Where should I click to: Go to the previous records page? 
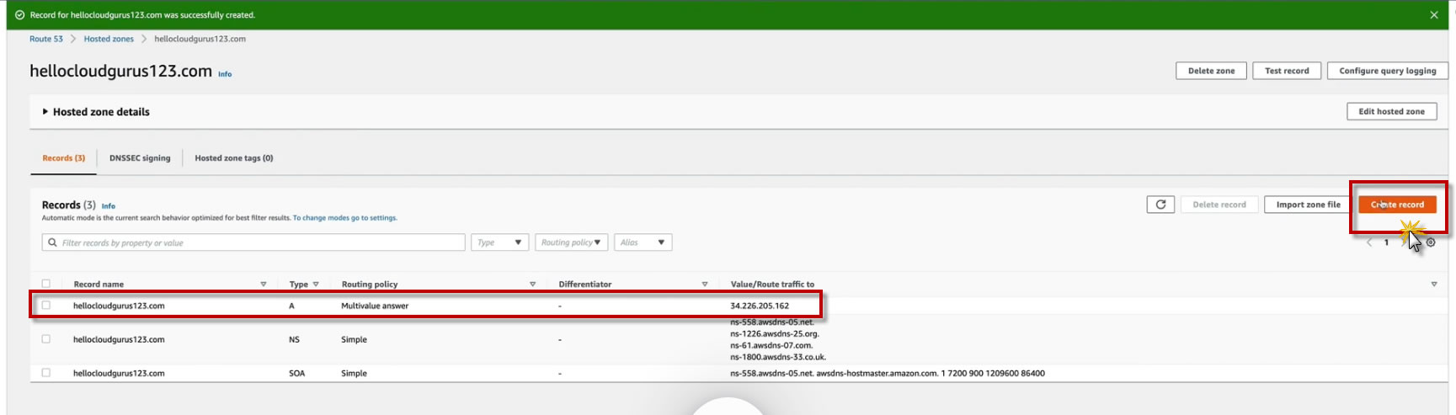pyautogui.click(x=1369, y=242)
